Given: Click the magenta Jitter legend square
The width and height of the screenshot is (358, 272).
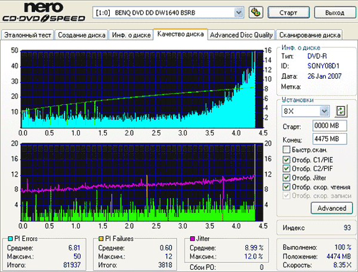Looking at the screenshot, I should click(x=192, y=239).
